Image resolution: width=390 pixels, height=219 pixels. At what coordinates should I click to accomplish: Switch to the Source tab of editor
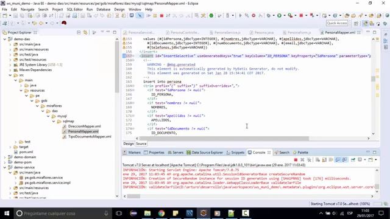[141, 144]
